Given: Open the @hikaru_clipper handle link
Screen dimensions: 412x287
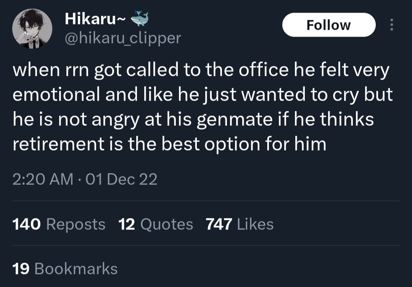Looking at the screenshot, I should pos(123,38).
